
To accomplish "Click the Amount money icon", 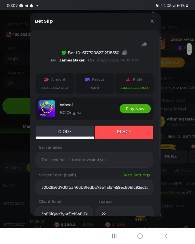I will point(46,80).
